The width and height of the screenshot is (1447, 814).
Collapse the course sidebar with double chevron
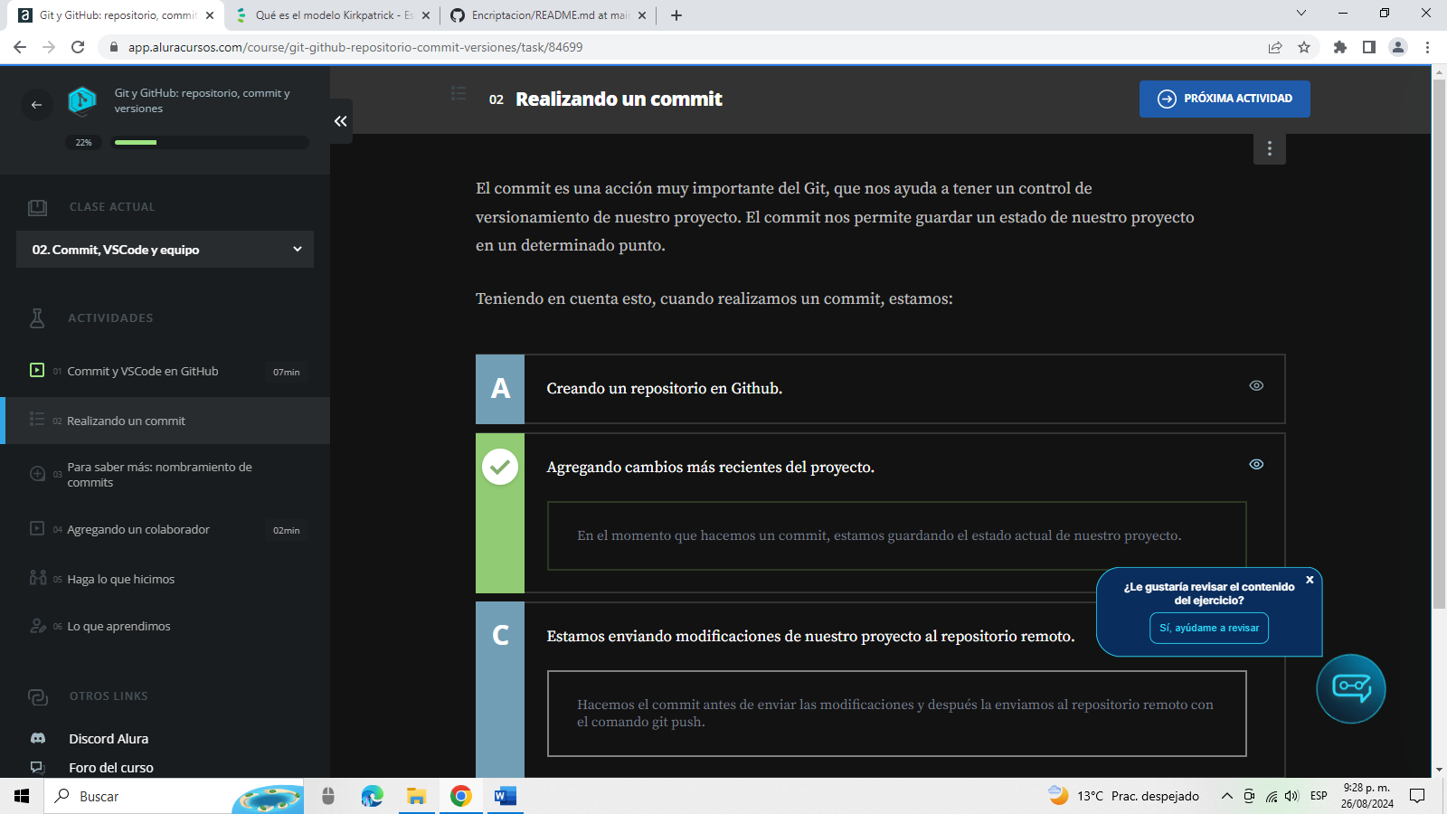[x=341, y=121]
